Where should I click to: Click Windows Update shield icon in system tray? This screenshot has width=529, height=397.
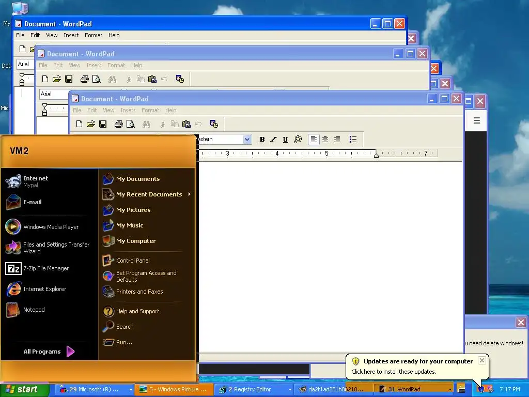[x=481, y=390]
